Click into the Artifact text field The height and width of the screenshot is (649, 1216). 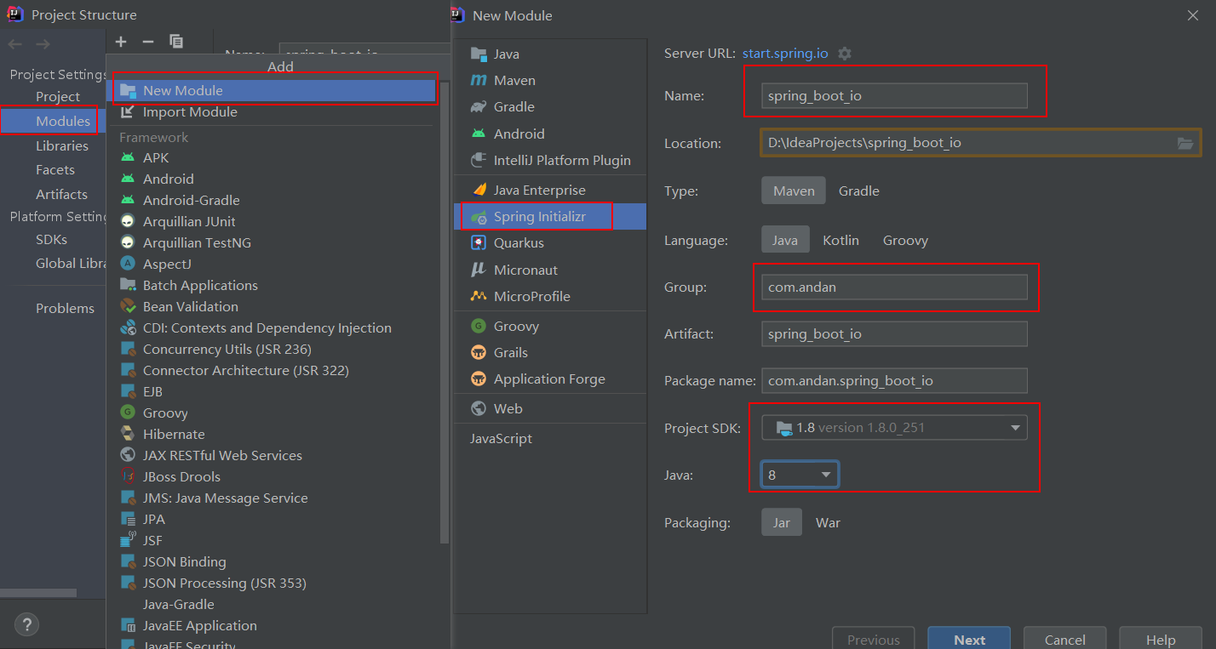[x=893, y=334]
